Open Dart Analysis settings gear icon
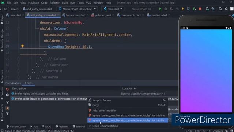Viewport: 234px width, 132px height. (7, 95)
